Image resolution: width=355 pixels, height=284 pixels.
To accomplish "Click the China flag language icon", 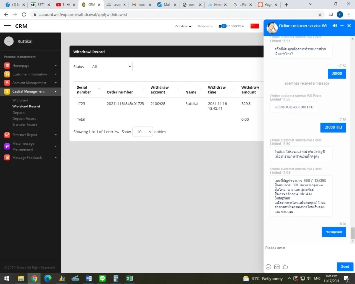I will click(x=255, y=26).
